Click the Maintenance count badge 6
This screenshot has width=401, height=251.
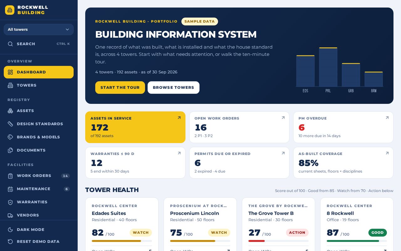coord(66,189)
